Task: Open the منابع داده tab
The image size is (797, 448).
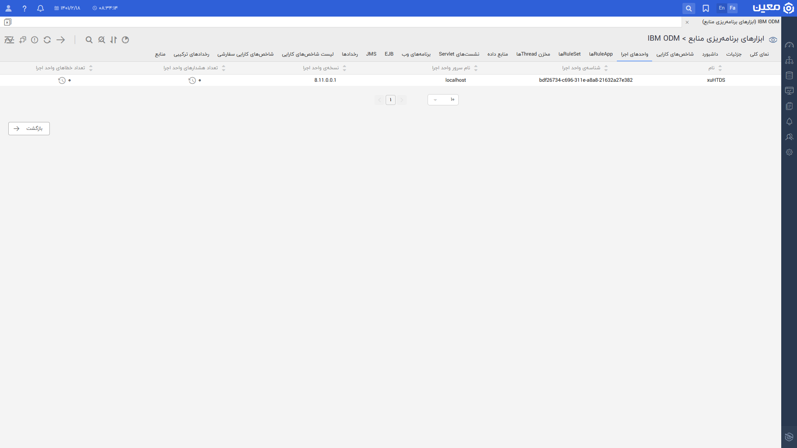Action: 498,54
